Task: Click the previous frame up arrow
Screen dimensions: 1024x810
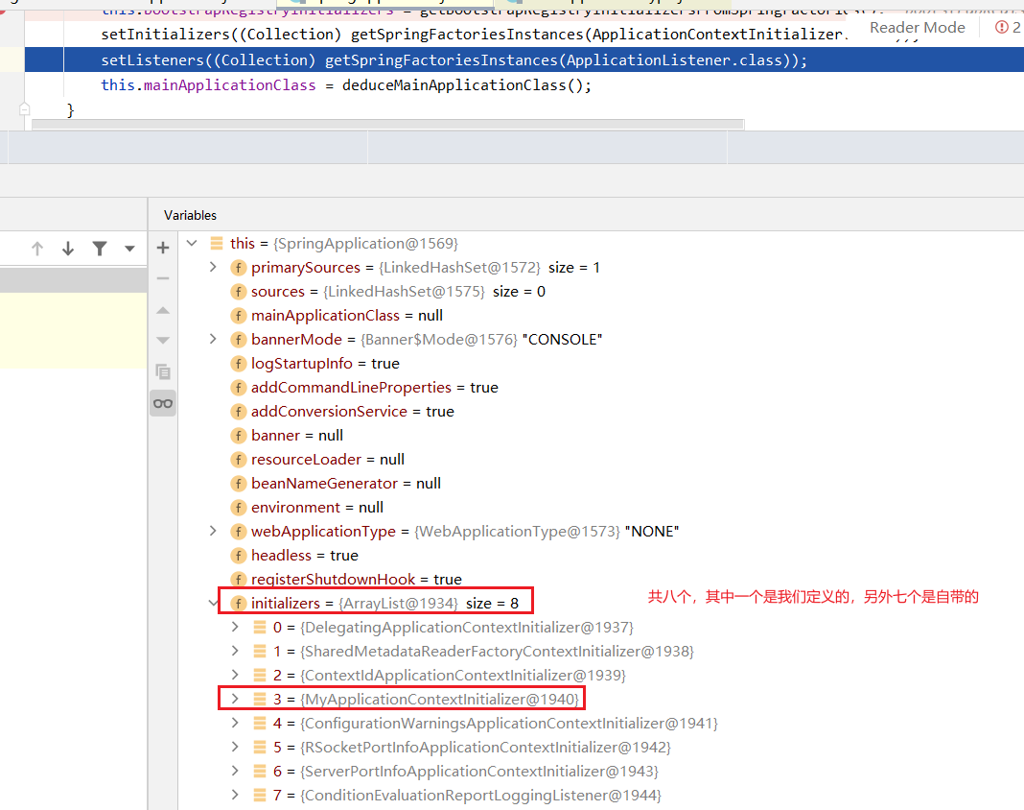Action: [37, 249]
